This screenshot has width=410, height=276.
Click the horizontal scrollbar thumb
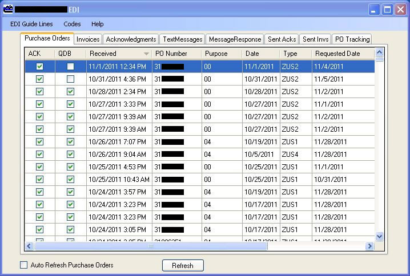[151, 246]
